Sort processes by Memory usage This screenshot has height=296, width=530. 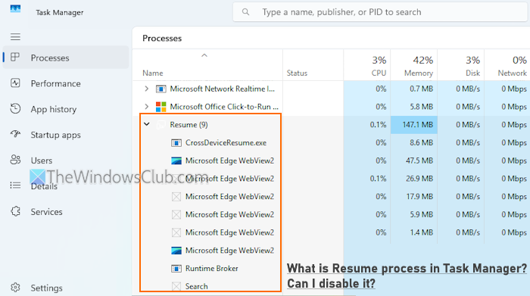[x=413, y=66]
